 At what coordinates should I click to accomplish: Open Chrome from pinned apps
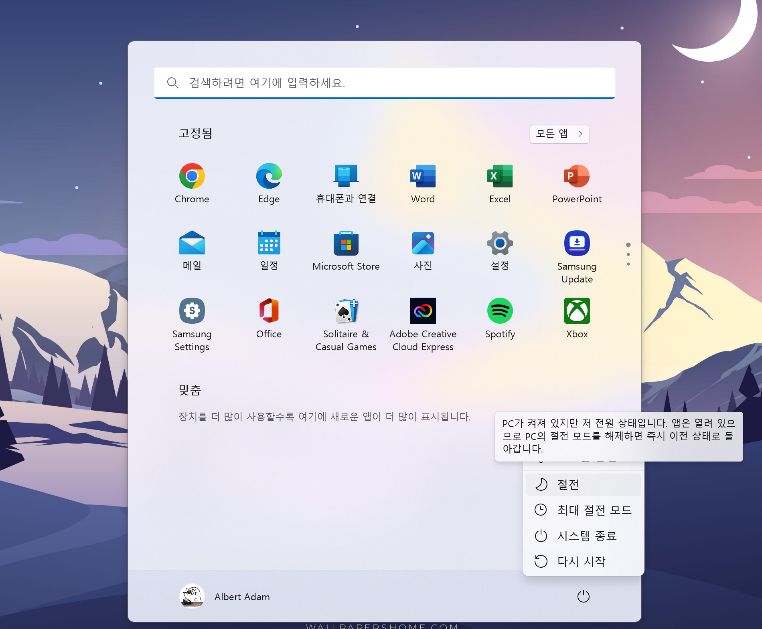coord(192,183)
